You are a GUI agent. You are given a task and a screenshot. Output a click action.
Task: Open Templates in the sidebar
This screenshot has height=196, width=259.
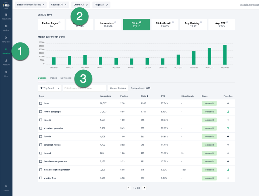click(6, 40)
